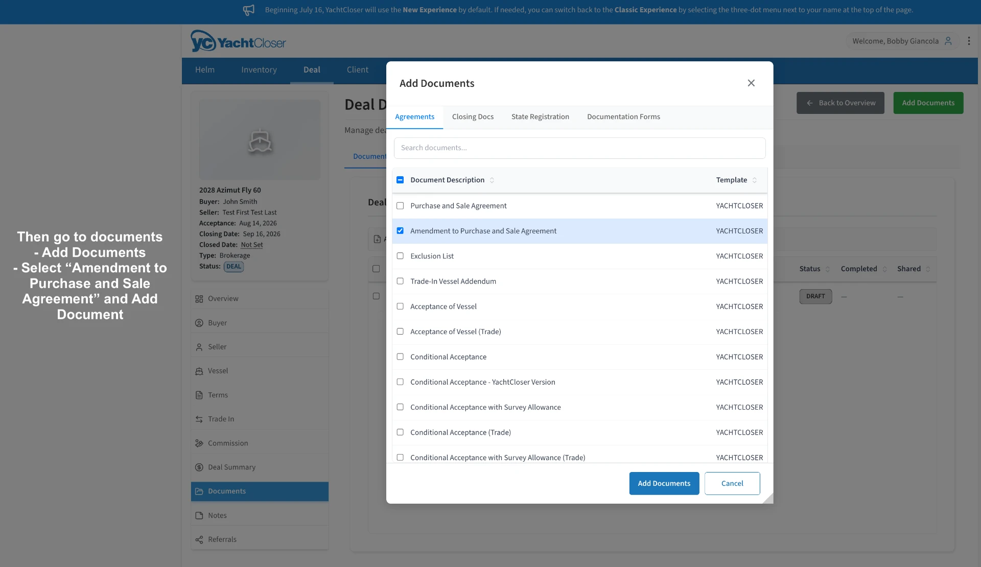Click the Search documents input field

coord(579,148)
